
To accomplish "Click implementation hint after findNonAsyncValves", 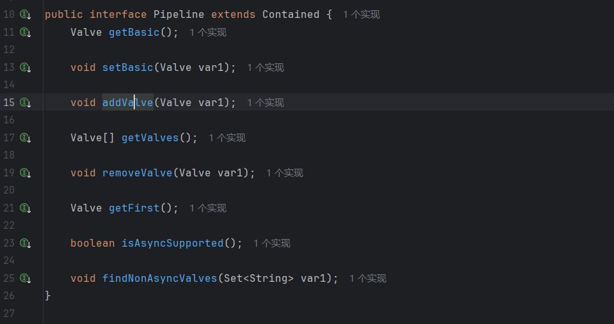I will [x=368, y=278].
